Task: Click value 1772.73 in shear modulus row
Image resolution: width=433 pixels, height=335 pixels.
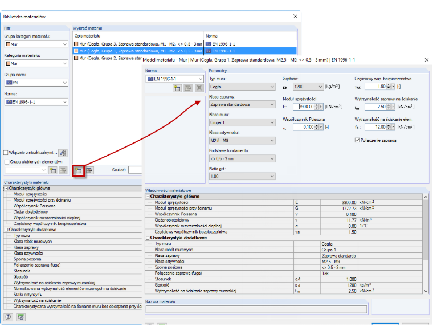Action: [x=349, y=209]
